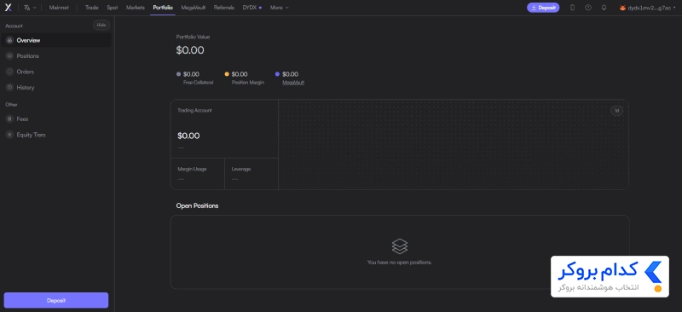The width and height of the screenshot is (682, 312).
Task: Select the Portfolio tab
Action: [163, 8]
